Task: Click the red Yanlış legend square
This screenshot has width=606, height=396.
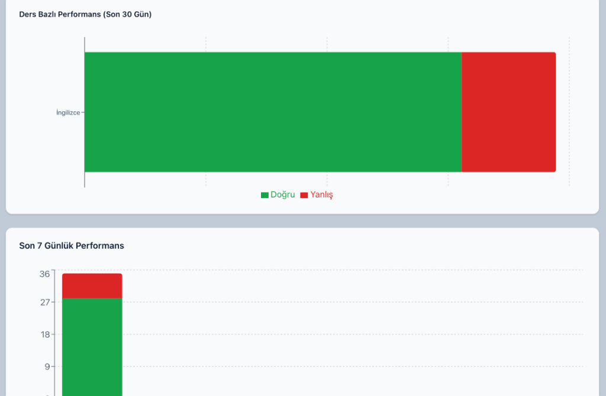Action: [304, 195]
